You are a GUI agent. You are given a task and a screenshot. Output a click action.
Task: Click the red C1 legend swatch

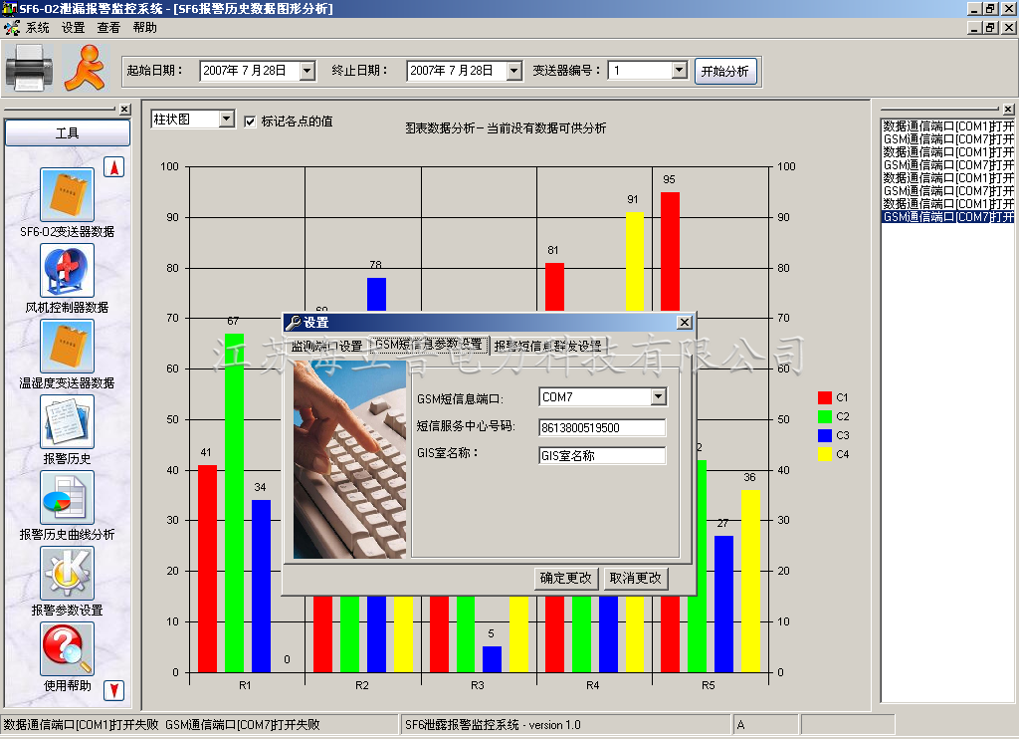[824, 397]
